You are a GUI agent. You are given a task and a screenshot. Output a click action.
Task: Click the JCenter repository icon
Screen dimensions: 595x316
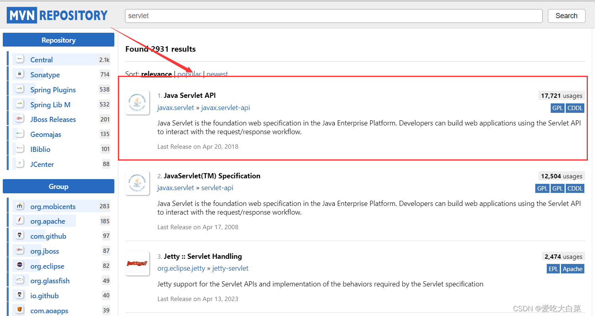(x=19, y=164)
